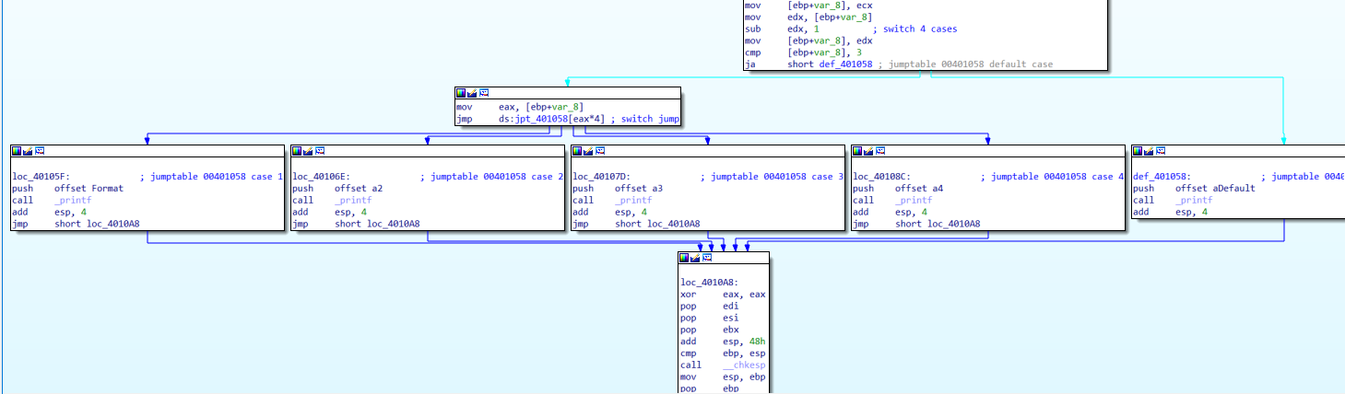Click the loc_4010A8: label in bottom block
Image resolution: width=1345 pixels, height=394 pixels.
coord(711,283)
